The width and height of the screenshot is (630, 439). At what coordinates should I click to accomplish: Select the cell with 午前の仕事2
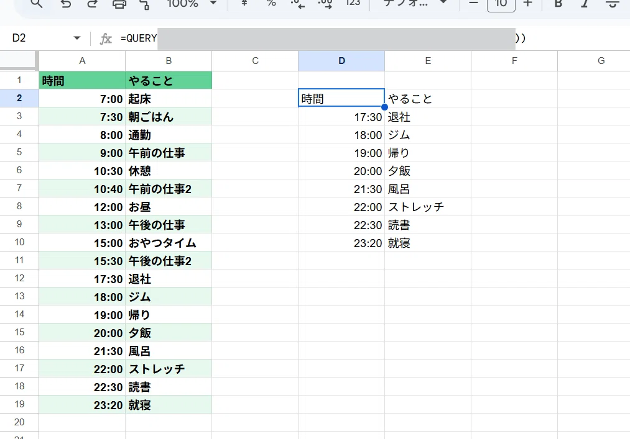169,189
